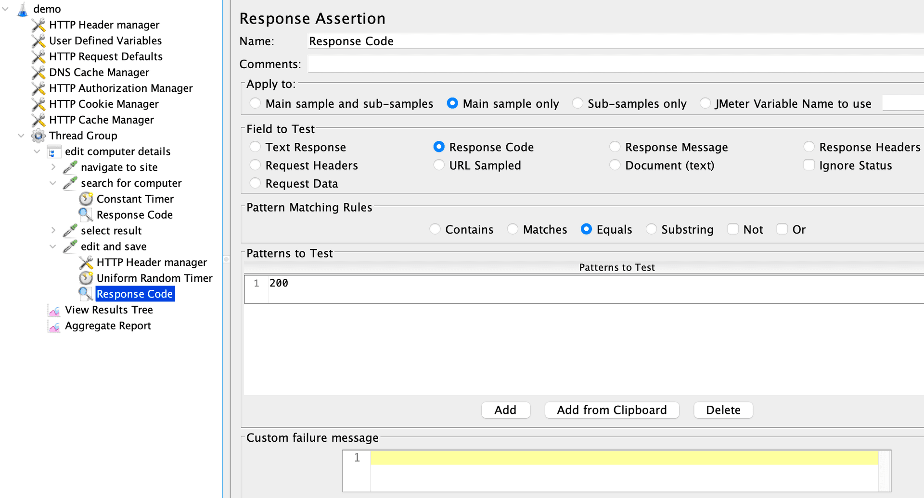This screenshot has height=498, width=924.
Task: Click the navigate to site sampler icon
Action: tap(70, 168)
